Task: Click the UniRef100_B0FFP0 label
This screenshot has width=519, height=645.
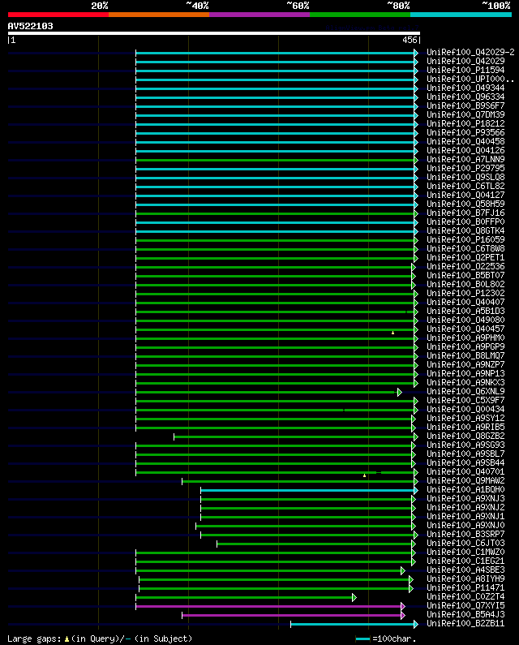Action: (465, 222)
